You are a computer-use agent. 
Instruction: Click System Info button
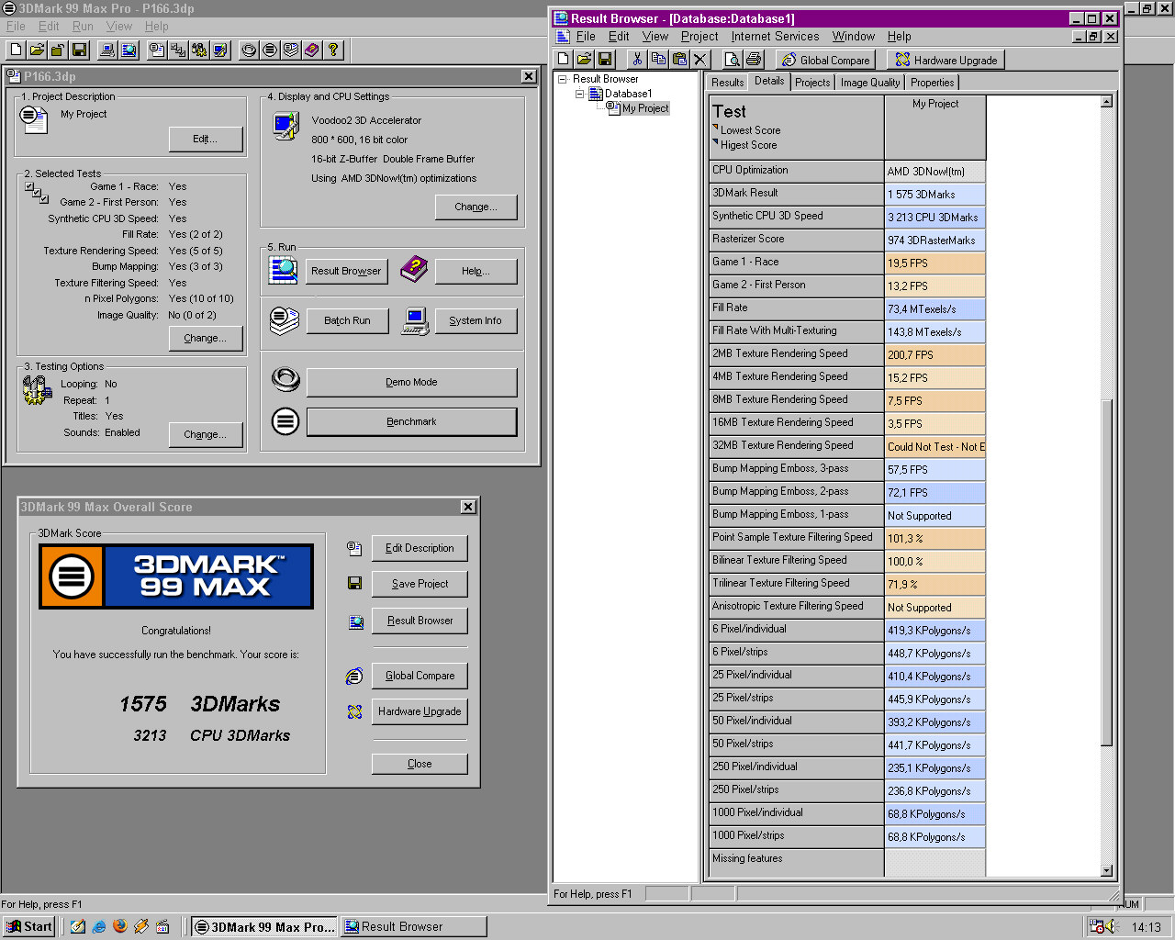(476, 321)
